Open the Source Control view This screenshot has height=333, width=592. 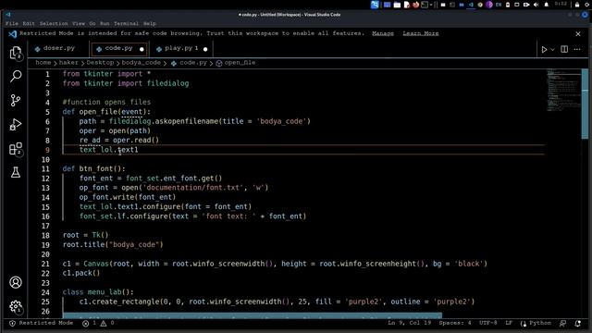(x=16, y=100)
